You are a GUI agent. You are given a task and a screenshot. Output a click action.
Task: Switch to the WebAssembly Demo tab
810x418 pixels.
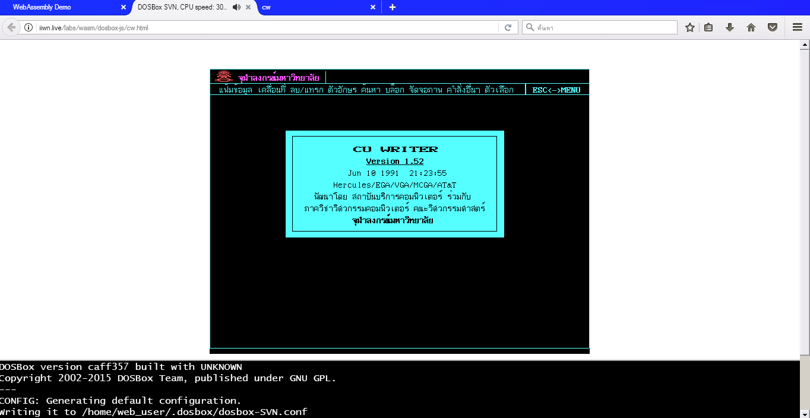[x=65, y=7]
